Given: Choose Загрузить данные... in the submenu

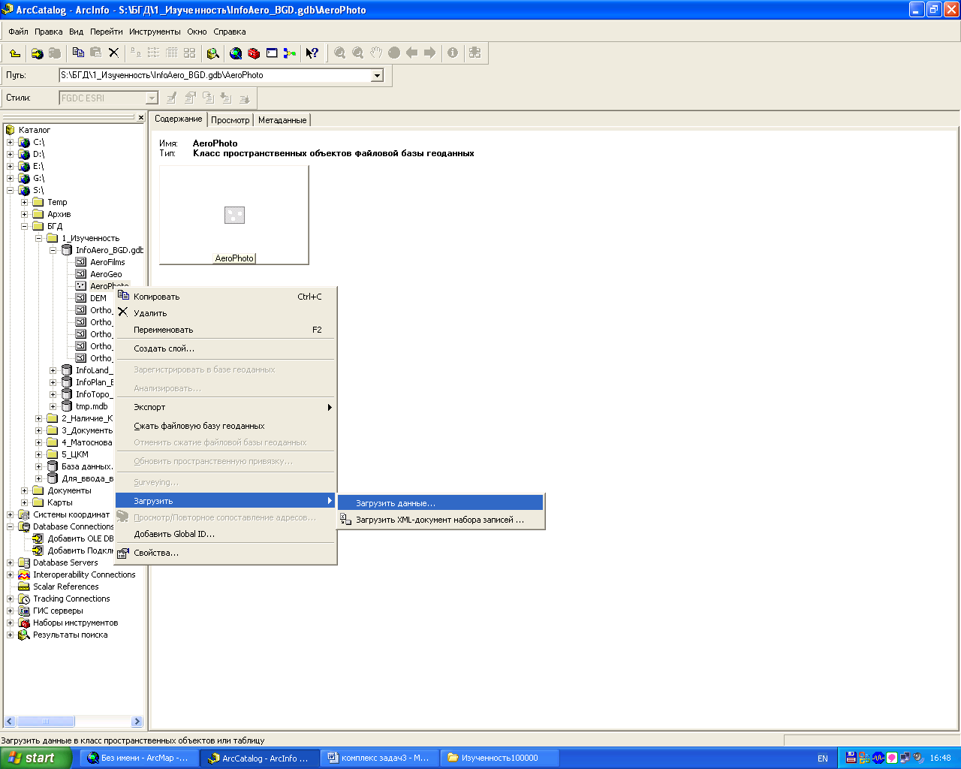Looking at the screenshot, I should point(441,503).
